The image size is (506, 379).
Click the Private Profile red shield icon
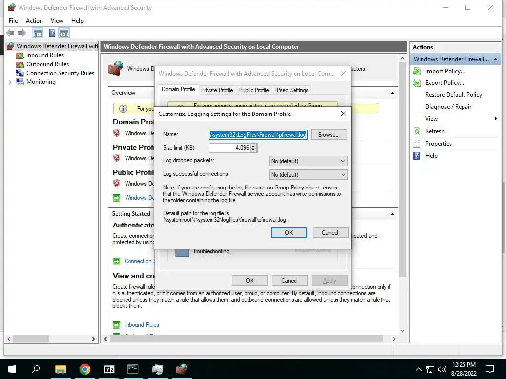(x=117, y=158)
